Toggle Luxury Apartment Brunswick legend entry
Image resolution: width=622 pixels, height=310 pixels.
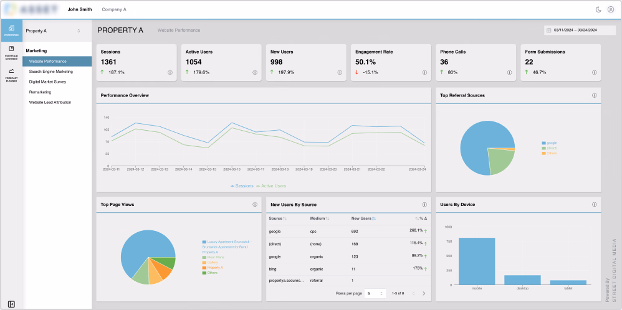click(227, 247)
